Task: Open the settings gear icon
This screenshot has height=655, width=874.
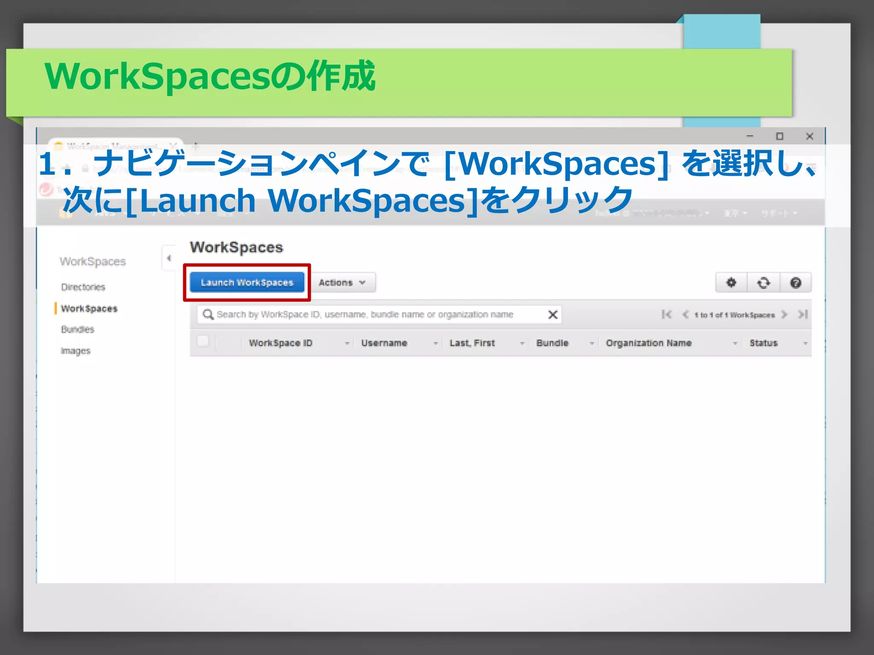Action: (731, 282)
